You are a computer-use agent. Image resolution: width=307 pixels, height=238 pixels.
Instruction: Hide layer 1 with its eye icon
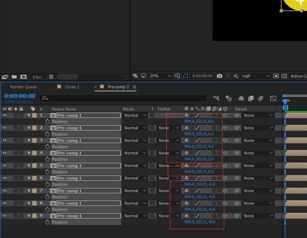[4, 115]
